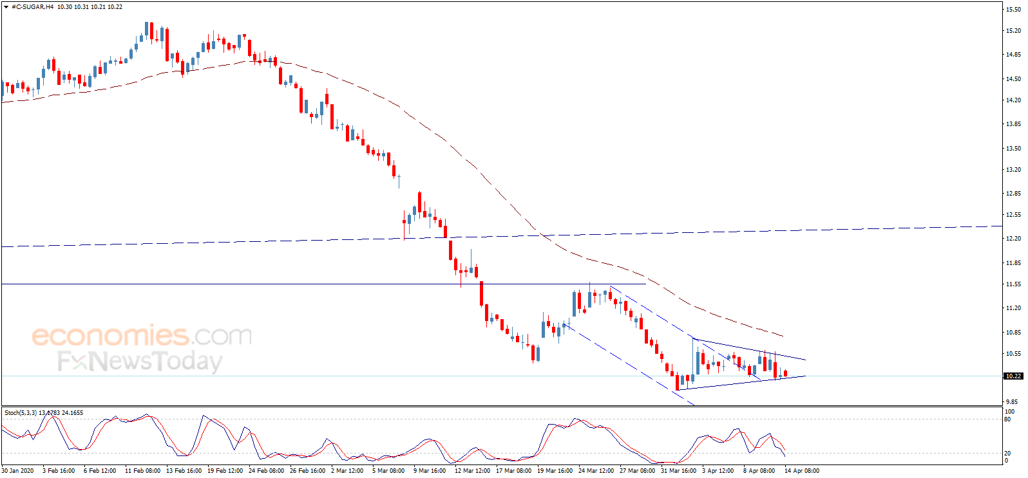The image size is (1028, 478).
Task: Click the economies.com watermark logo
Action: coord(142,336)
